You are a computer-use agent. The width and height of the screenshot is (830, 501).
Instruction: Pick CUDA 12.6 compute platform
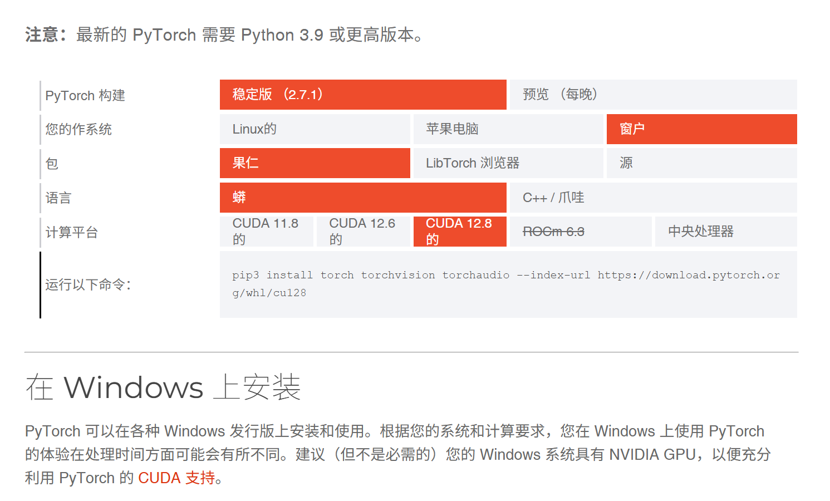364,232
